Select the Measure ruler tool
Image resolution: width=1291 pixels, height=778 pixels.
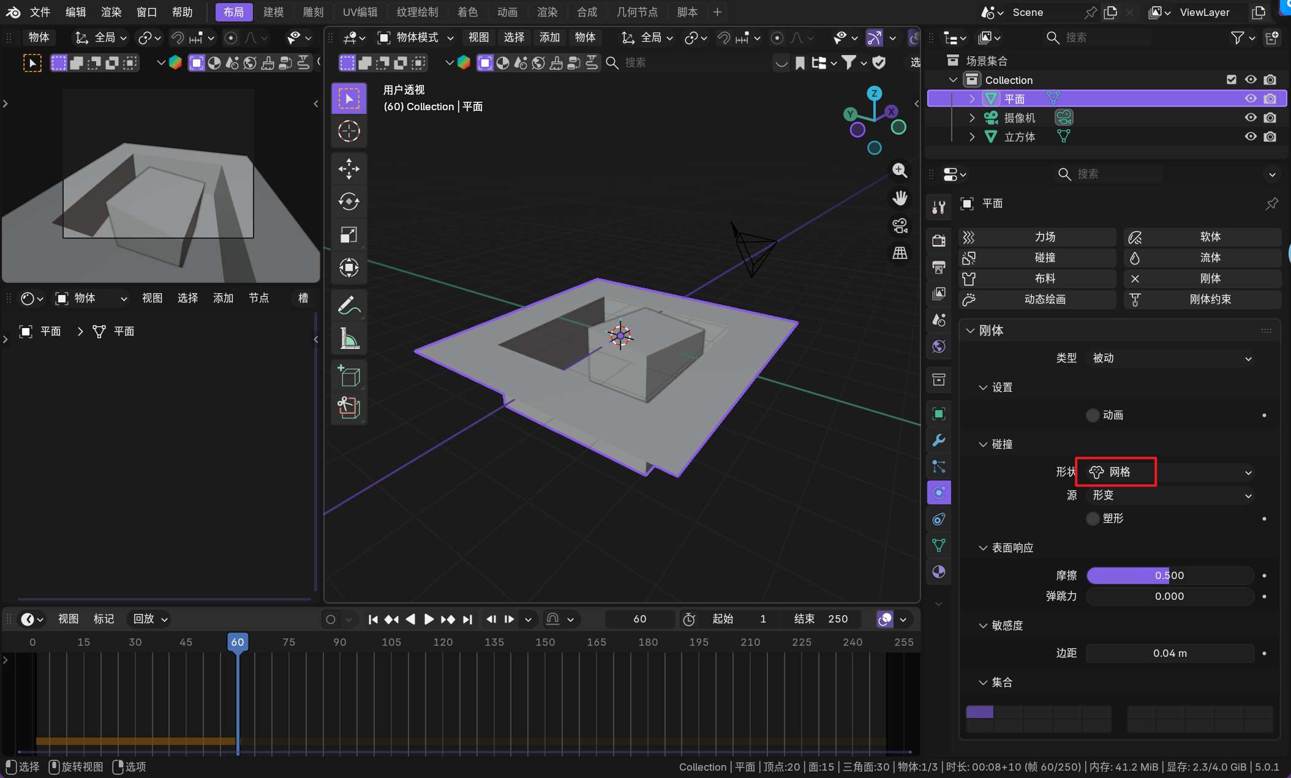click(349, 338)
